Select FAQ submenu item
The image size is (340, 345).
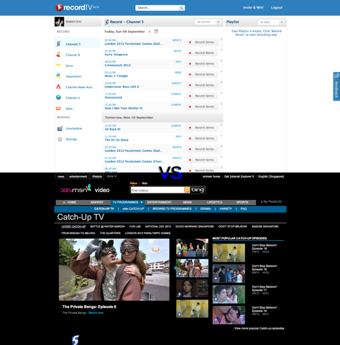pos(243,209)
